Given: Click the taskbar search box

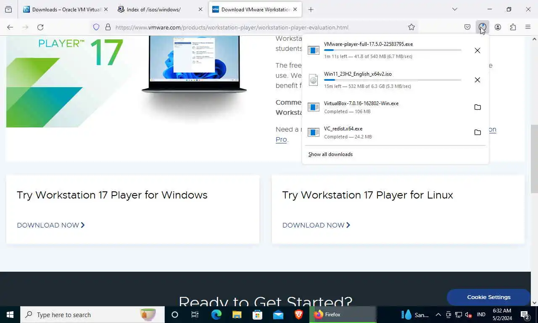Looking at the screenshot, I should pos(92,315).
